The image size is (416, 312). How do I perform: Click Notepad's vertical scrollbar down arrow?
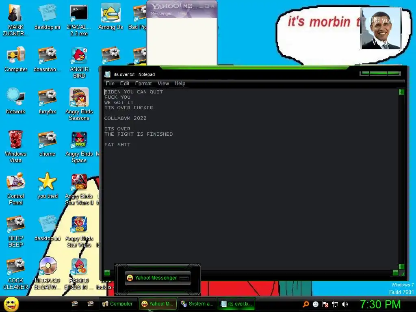(x=401, y=266)
